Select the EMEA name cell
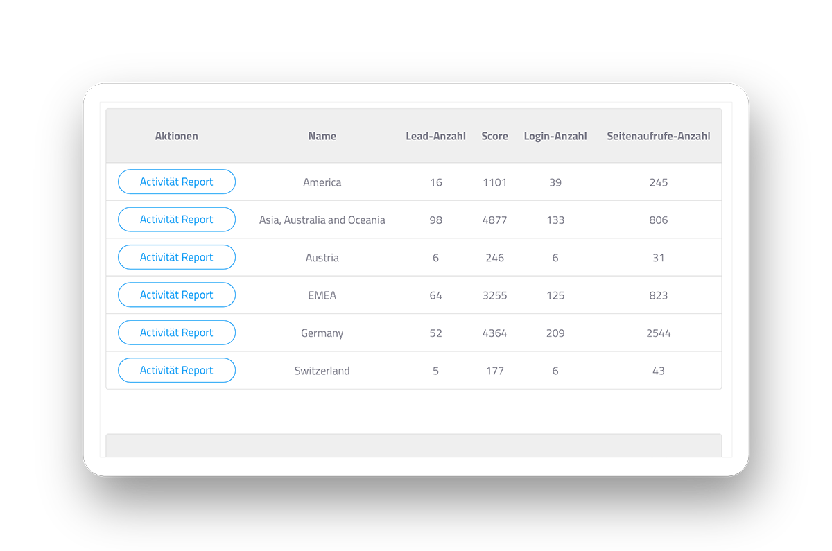832x551 pixels. point(322,295)
